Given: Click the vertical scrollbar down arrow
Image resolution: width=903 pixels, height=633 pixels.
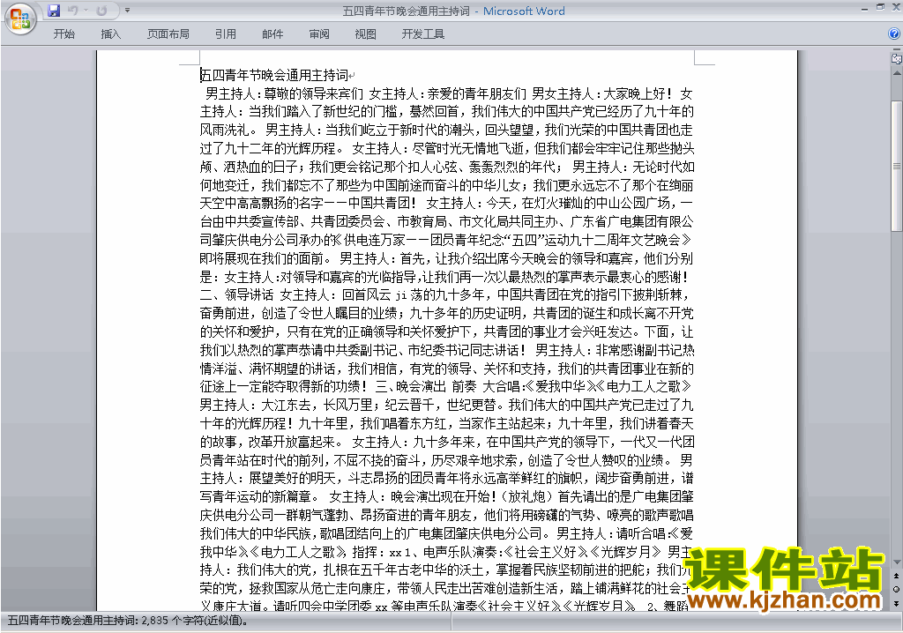Looking at the screenshot, I should 896,562.
